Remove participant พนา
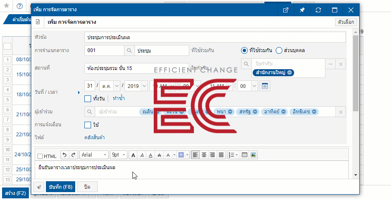 tap(230, 112)
